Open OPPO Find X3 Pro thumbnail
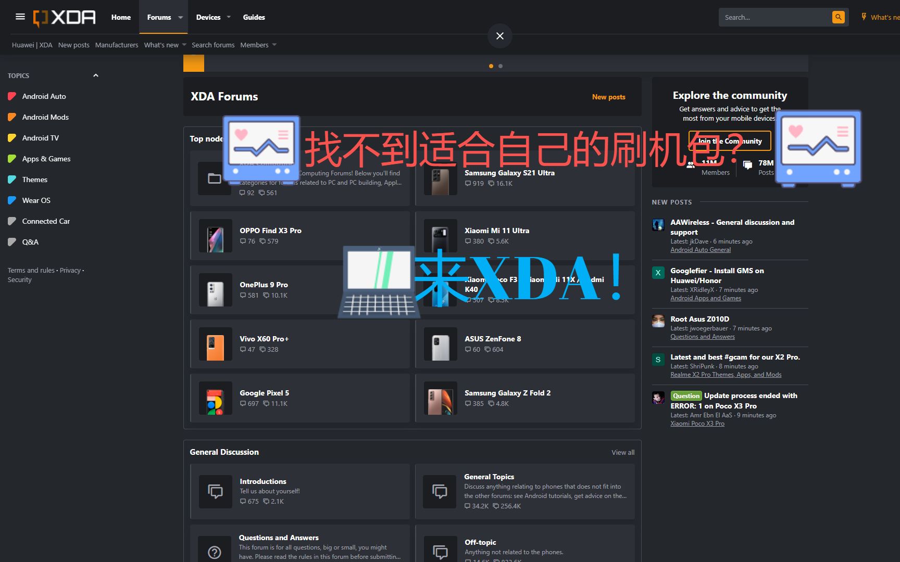 coord(216,236)
